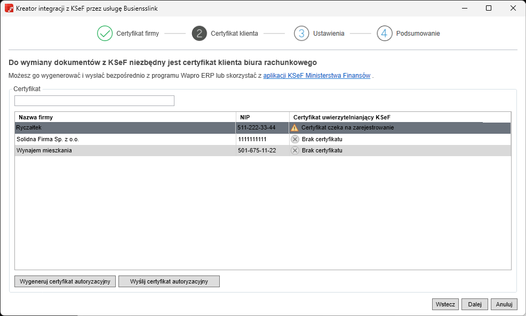Click the step 2 circle icon
This screenshot has height=316, width=526.
point(199,33)
